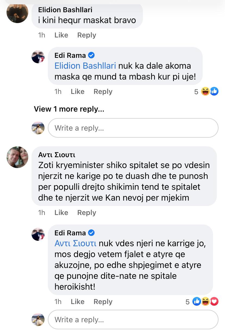Open Edi Rama's name on the mask reply
225x335 pixels.
pyautogui.click(x=70, y=55)
